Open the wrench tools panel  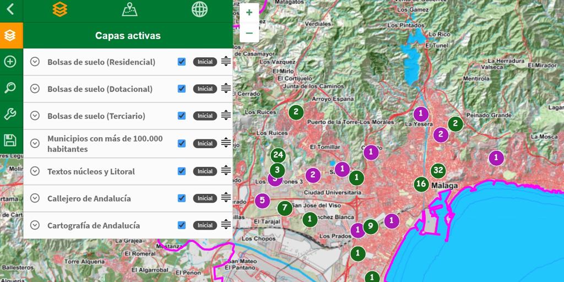[x=10, y=114]
